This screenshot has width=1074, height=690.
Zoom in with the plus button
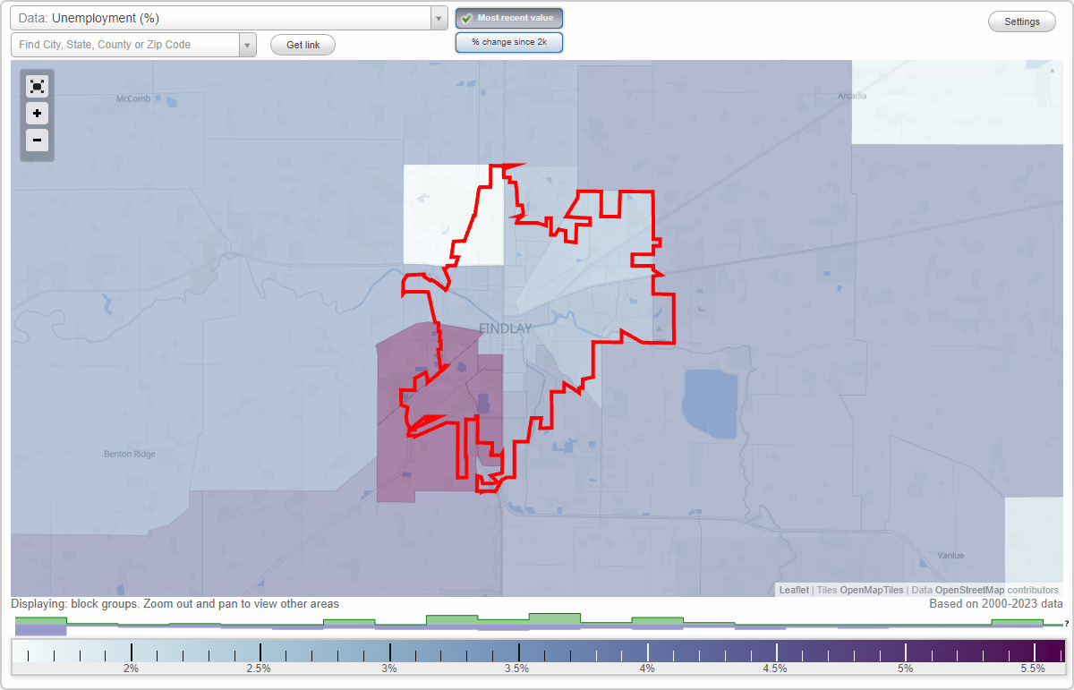point(37,114)
